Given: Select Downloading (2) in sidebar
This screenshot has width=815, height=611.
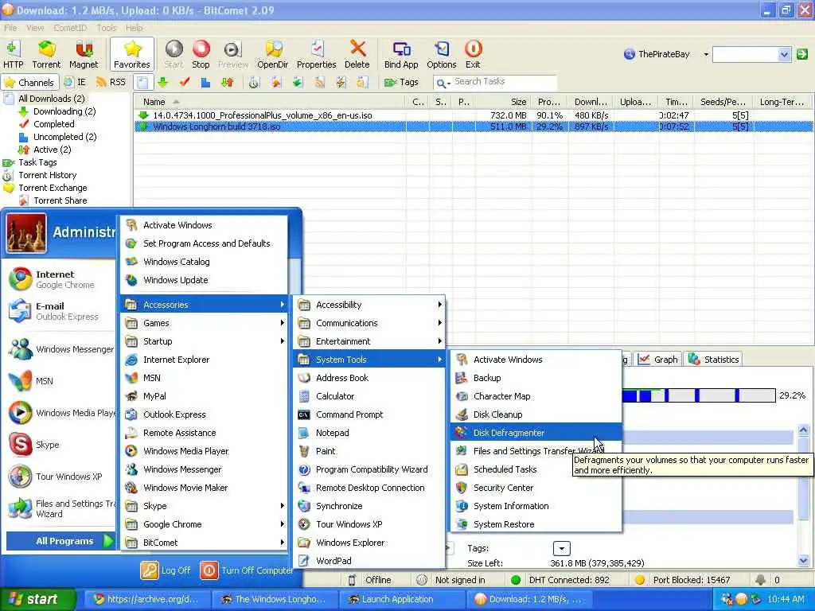Looking at the screenshot, I should click(x=64, y=111).
